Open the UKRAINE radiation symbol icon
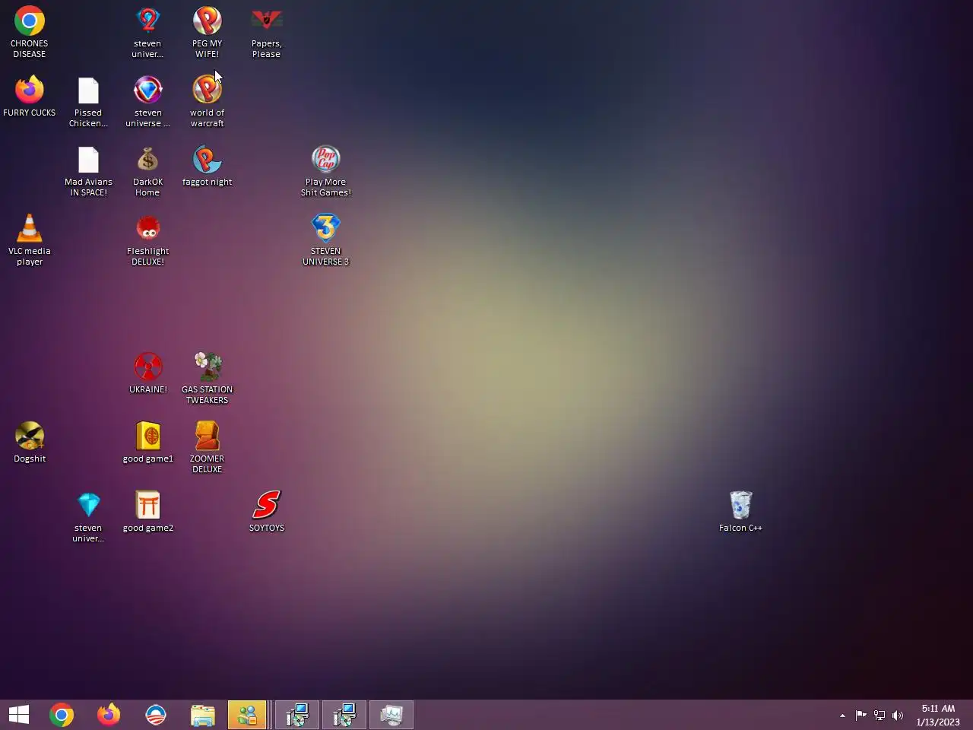 click(x=147, y=373)
